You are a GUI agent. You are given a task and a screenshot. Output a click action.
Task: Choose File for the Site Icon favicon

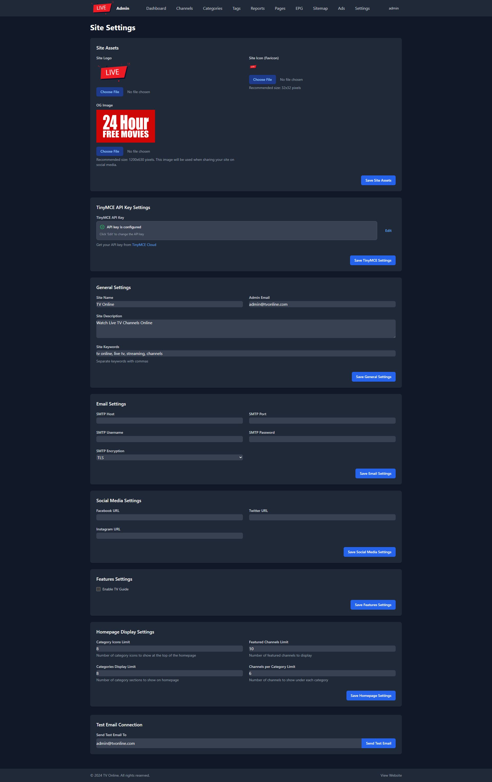tap(262, 80)
